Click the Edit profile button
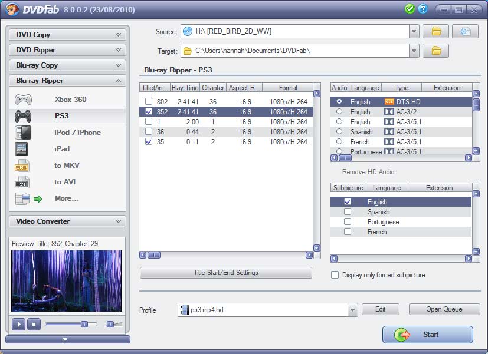The width and height of the screenshot is (488, 354). pos(381,309)
